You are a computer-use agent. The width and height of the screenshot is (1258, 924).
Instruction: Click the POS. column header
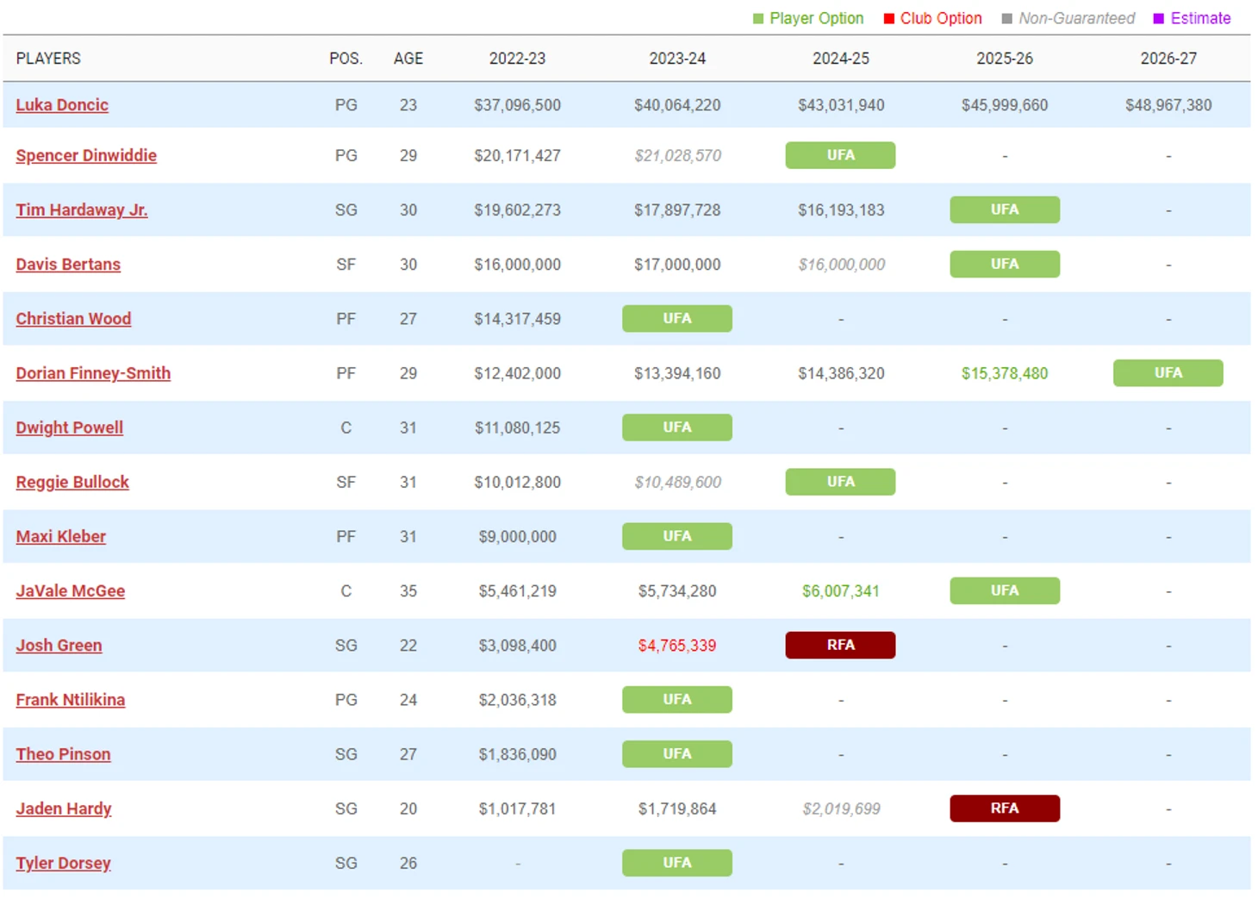(x=346, y=59)
